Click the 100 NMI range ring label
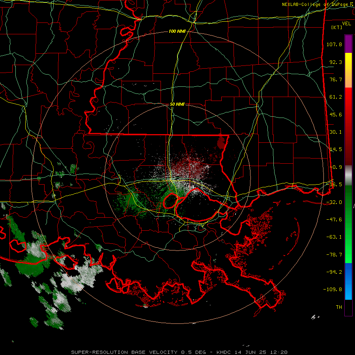 (x=177, y=31)
